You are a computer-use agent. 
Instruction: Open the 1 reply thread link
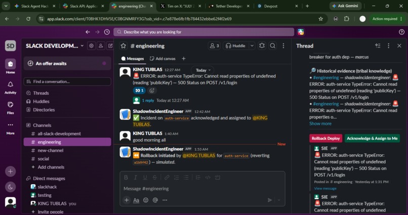pyautogui.click(x=148, y=100)
